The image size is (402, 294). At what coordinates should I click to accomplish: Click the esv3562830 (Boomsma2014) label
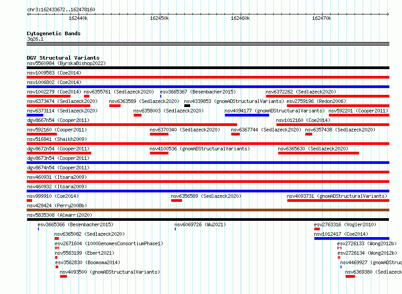(88, 262)
